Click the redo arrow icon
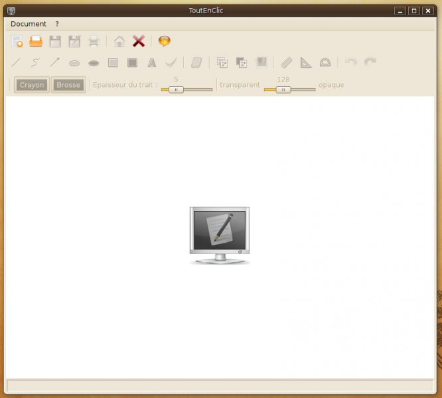Image resolution: width=442 pixels, height=398 pixels. click(370, 62)
